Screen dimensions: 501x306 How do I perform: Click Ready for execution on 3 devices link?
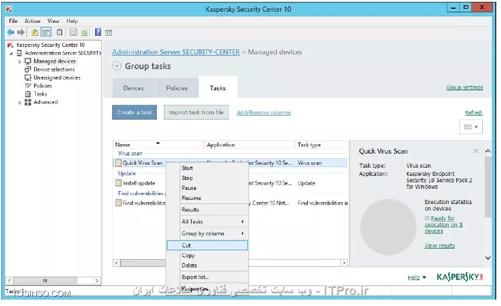[443, 225]
